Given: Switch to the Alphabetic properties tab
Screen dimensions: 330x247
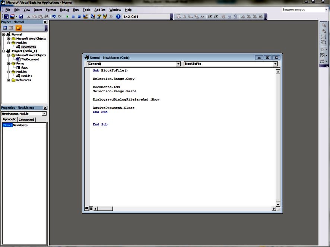Looking at the screenshot, I should pyautogui.click(x=9, y=119).
